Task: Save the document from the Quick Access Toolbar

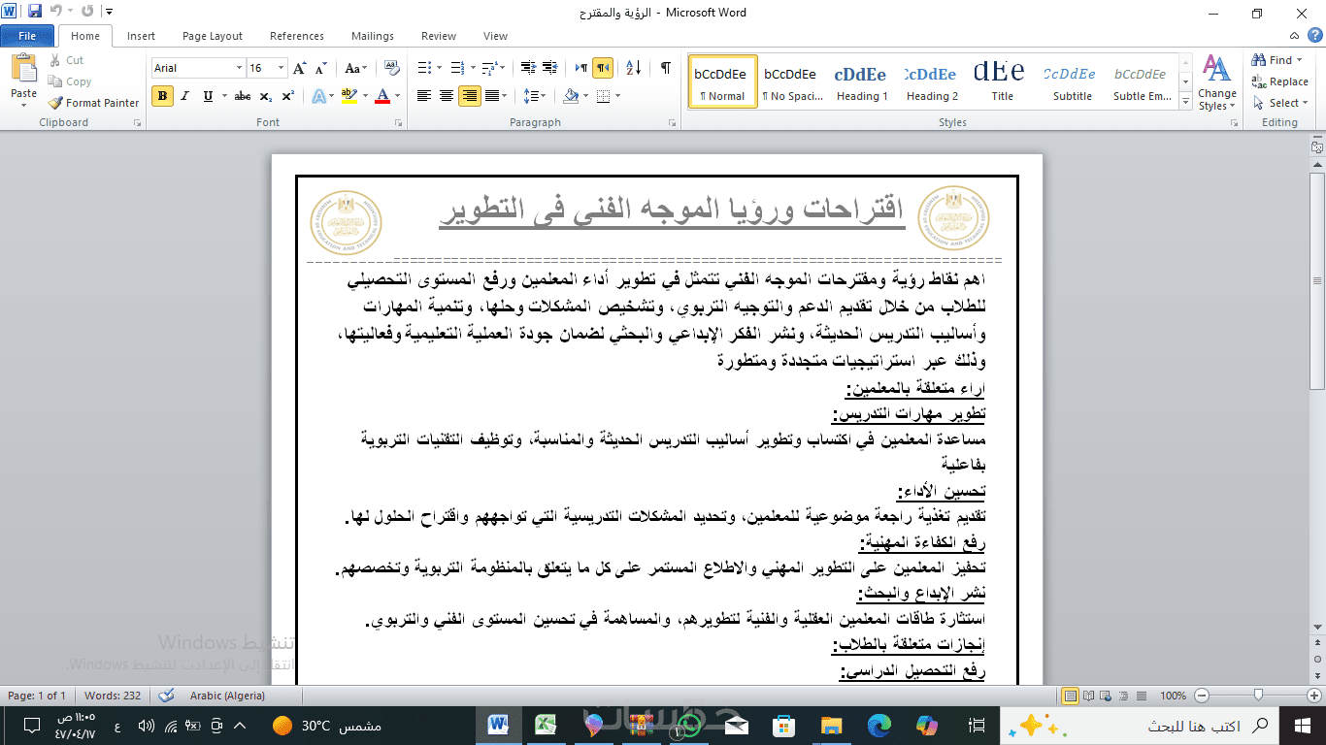Action: pyautogui.click(x=35, y=12)
